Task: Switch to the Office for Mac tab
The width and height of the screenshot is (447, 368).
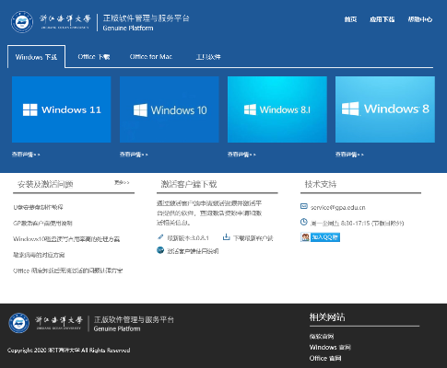Action: [151, 57]
